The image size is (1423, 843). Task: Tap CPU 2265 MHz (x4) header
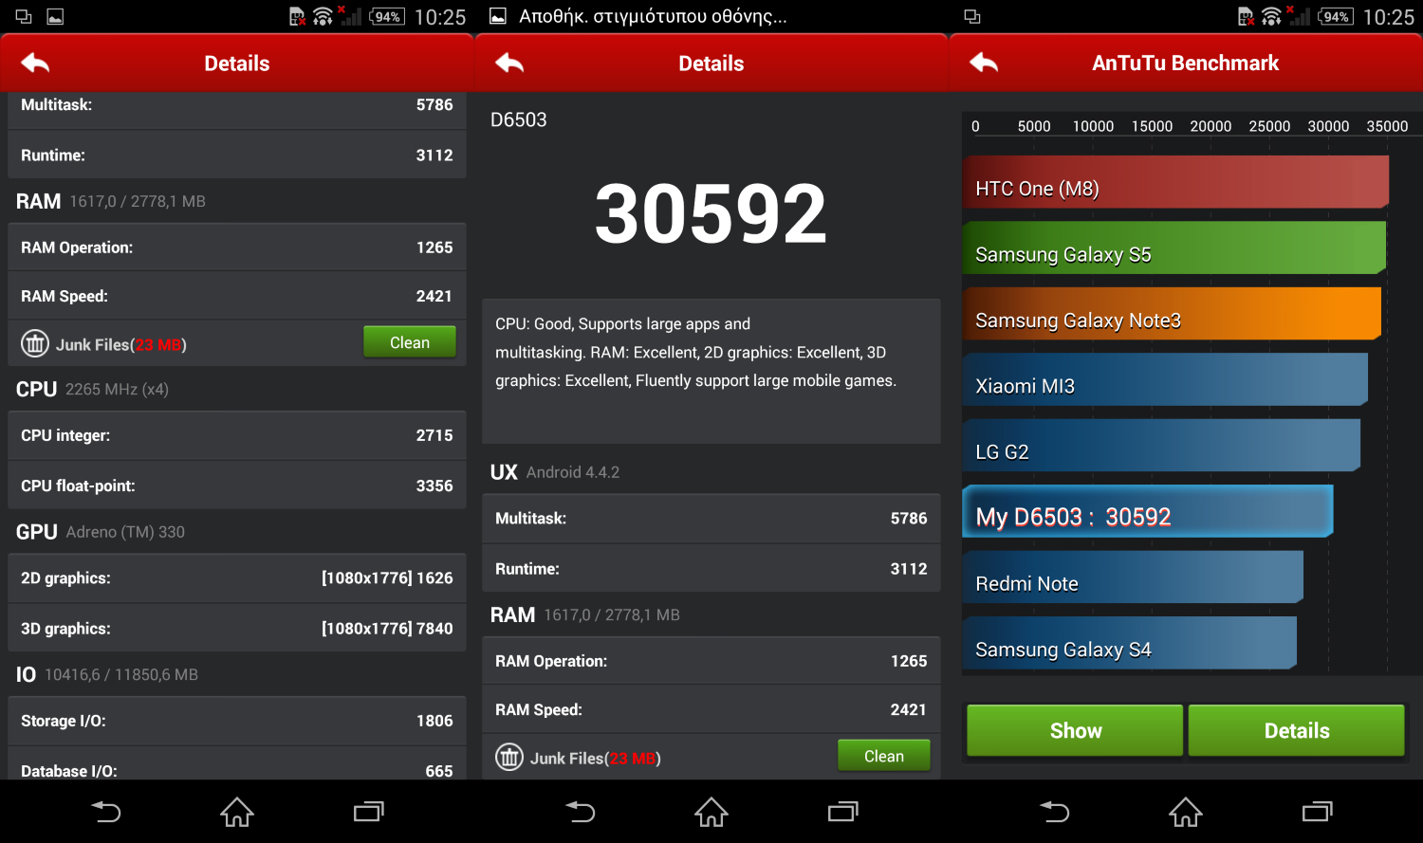tap(92, 389)
